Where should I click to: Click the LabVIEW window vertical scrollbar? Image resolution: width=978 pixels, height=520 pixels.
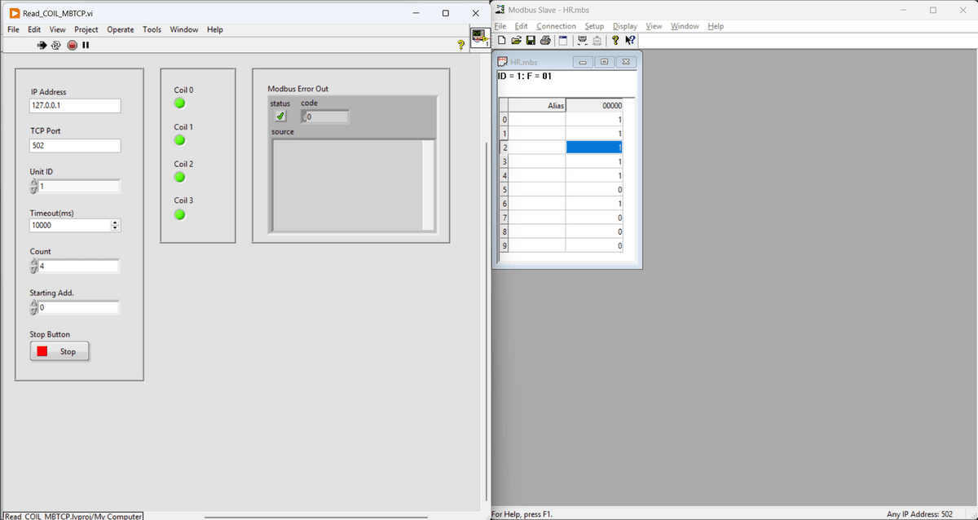click(x=487, y=323)
